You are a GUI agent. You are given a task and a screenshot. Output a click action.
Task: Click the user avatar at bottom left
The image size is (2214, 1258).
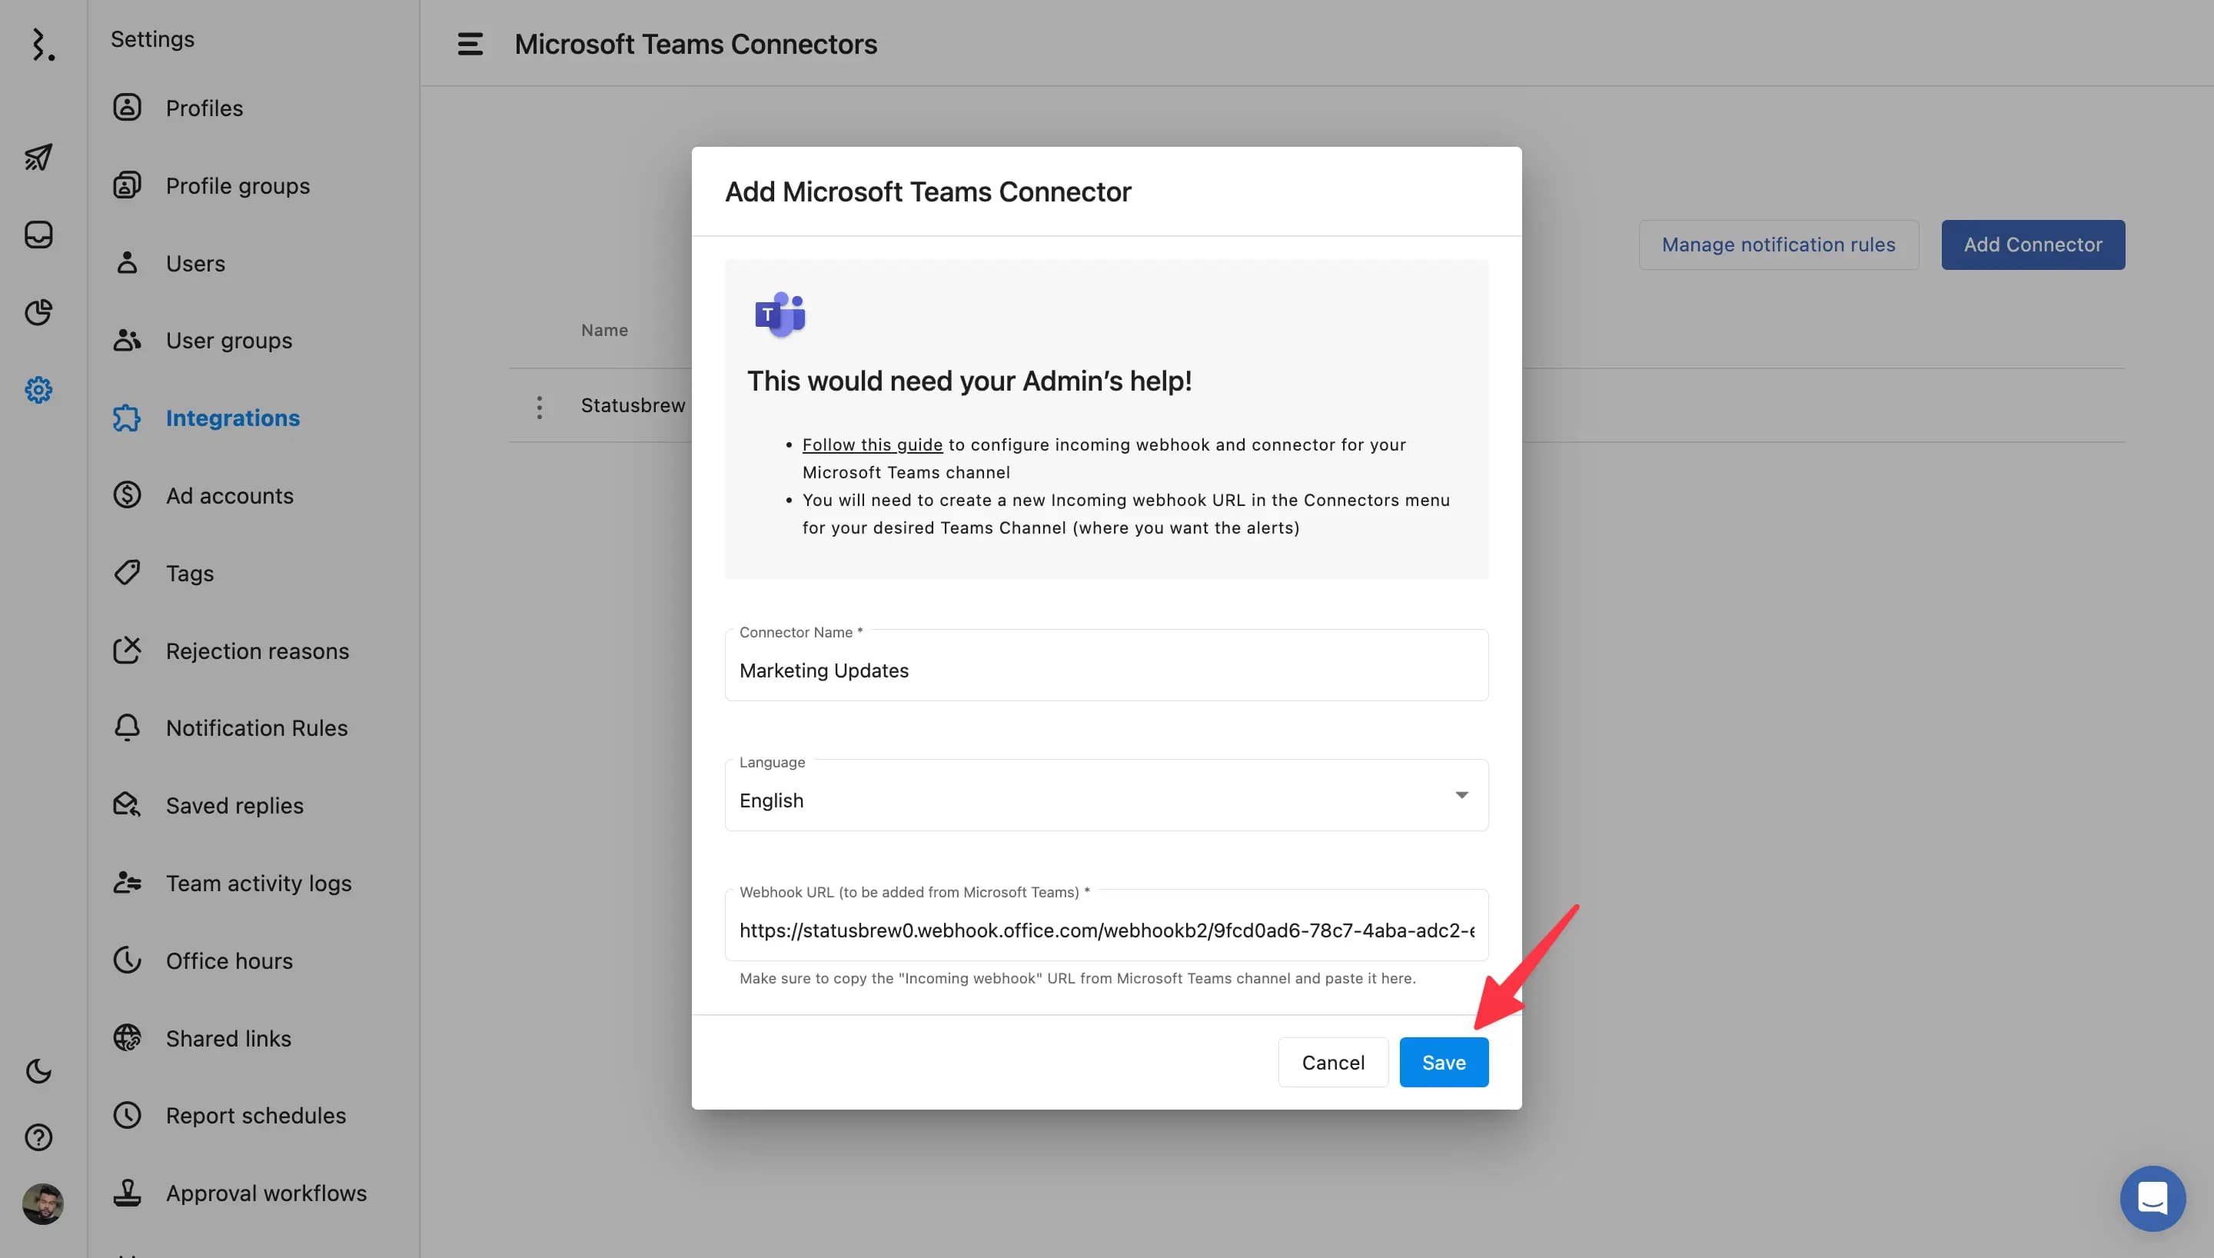(42, 1203)
